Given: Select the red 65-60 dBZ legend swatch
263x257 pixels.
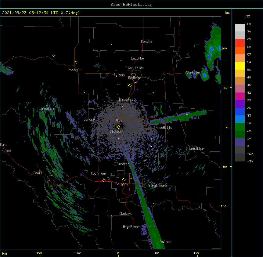Looking at the screenshot, I should [240, 43].
